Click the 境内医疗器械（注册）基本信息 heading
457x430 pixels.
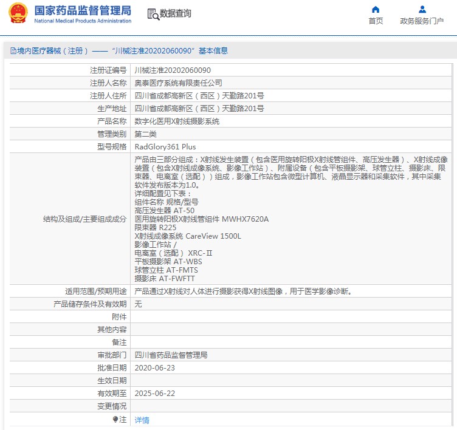click(x=119, y=51)
